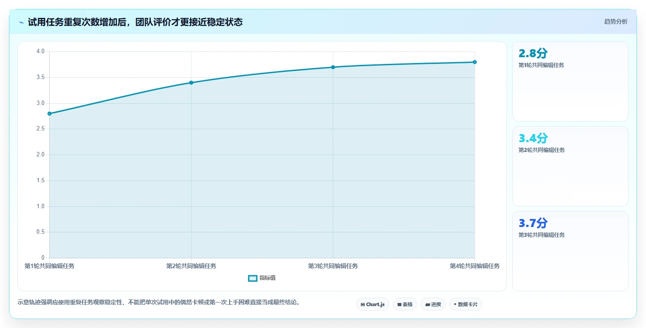Click the 第3轮共同编辑任务 card caption
The width and height of the screenshot is (646, 328).
[541, 235]
